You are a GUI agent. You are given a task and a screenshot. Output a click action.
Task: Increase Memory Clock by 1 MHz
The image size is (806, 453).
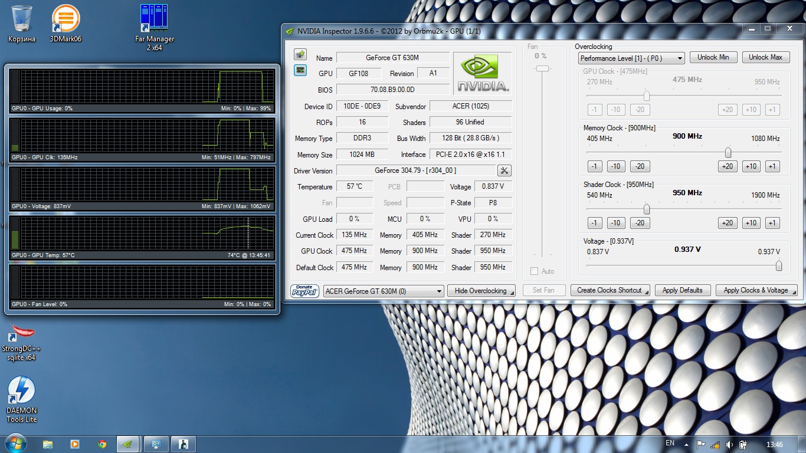click(x=772, y=166)
